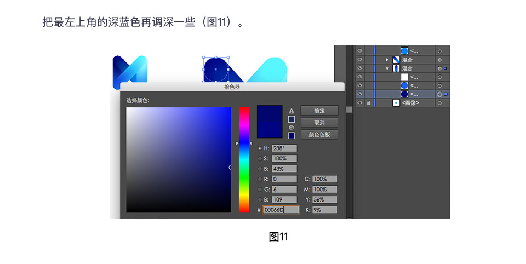Click the in-gamut swatch below warning icon
526x264 pixels.
(291, 119)
